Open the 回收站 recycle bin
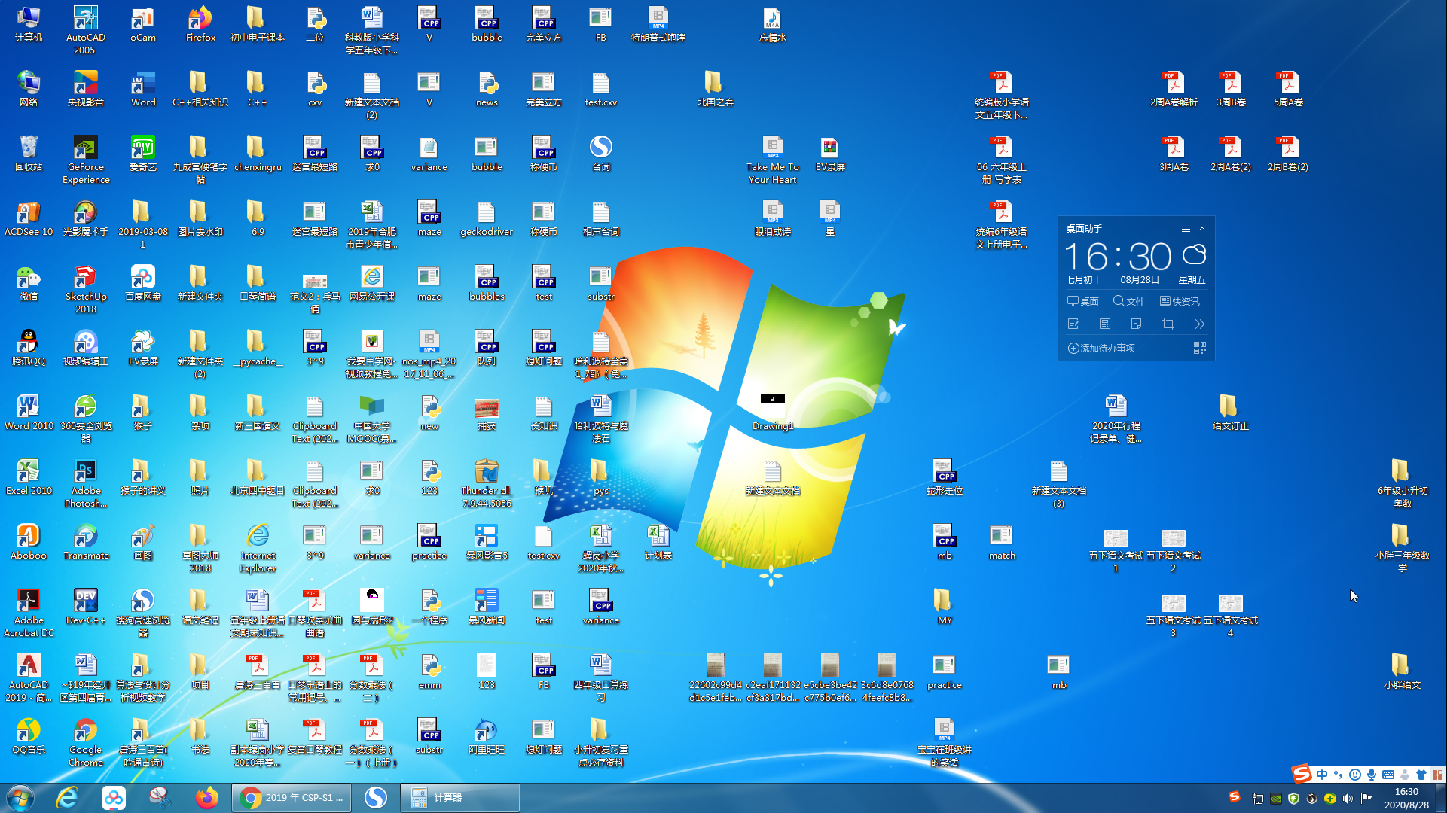Screen dimensions: 1447x813 click(29, 154)
